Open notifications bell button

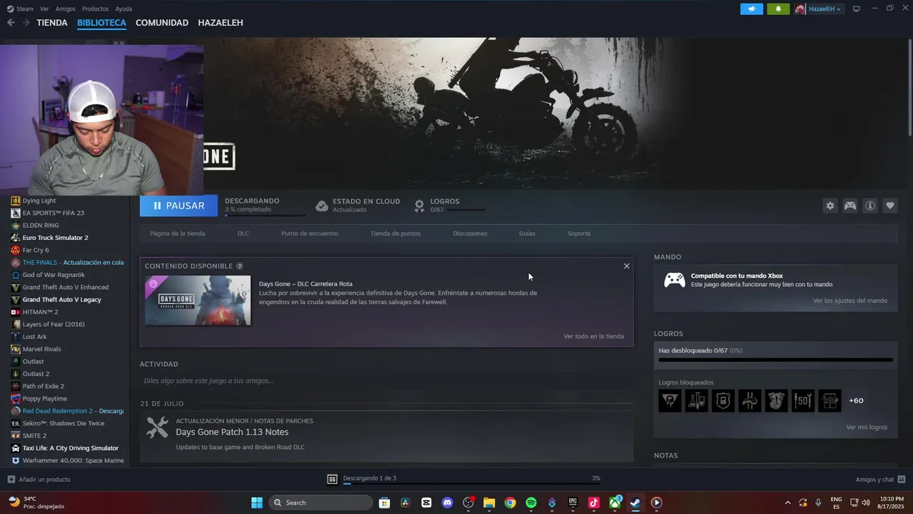point(778,9)
